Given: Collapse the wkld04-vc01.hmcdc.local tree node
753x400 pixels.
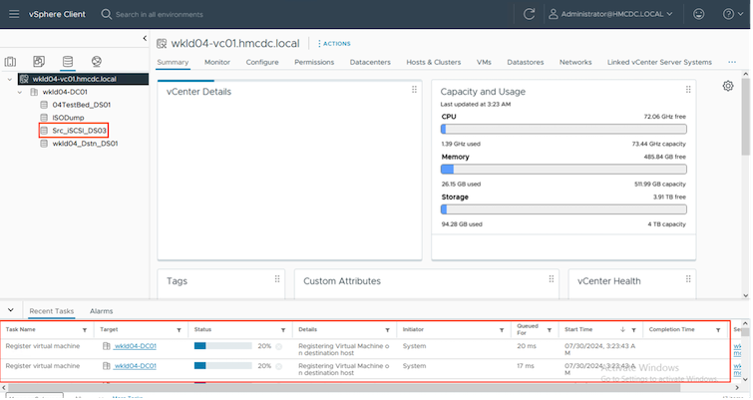Looking at the screenshot, I should 9,78.
